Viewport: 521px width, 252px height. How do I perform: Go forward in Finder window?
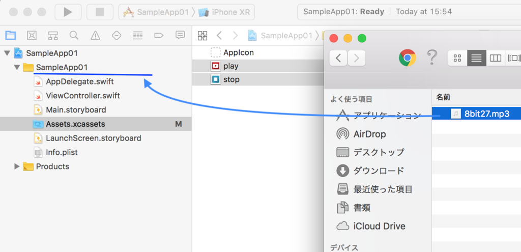pyautogui.click(x=357, y=58)
